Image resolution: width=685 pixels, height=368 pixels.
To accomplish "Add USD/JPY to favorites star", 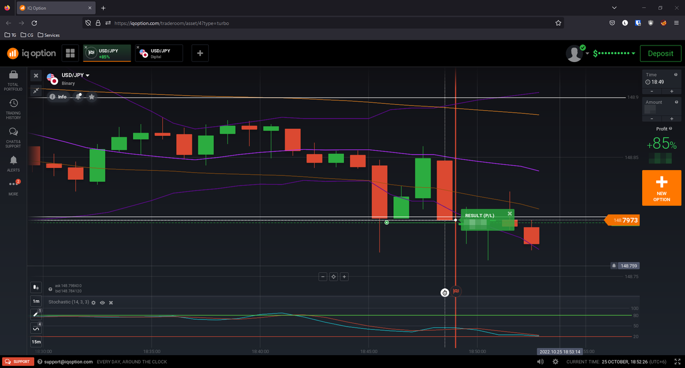I will 92,97.
